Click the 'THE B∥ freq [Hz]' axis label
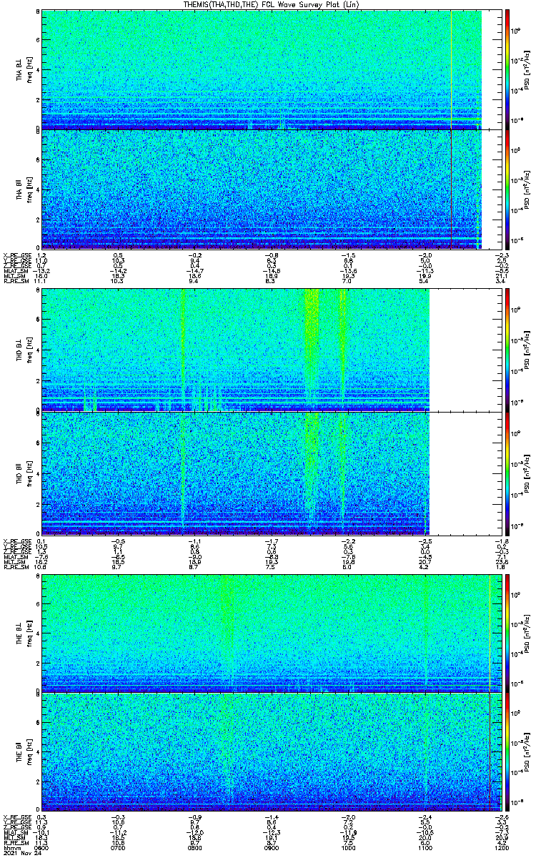 click(x=24, y=751)
